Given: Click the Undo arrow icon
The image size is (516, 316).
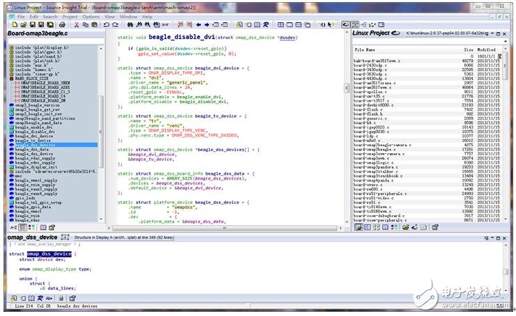Looking at the screenshot, I should pyautogui.click(x=106, y=24).
